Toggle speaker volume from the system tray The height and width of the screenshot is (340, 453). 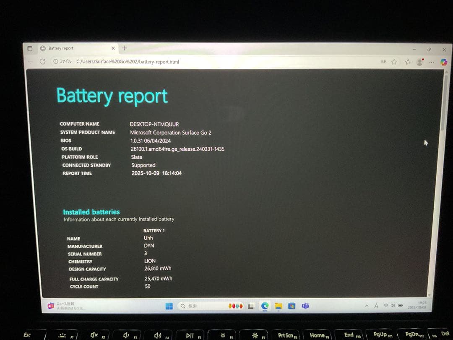tap(393, 306)
